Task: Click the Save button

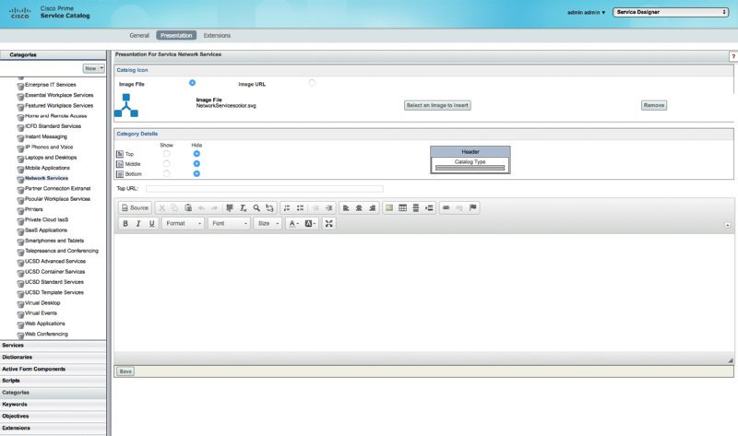Action: [125, 371]
